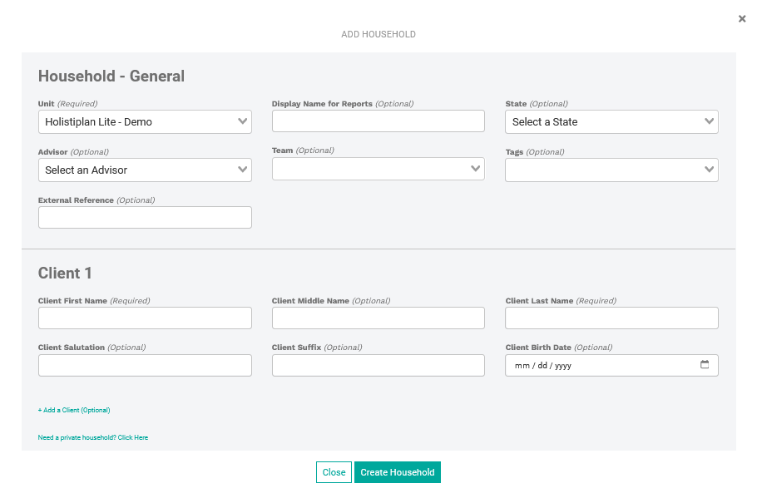The height and width of the screenshot is (493, 757).
Task: Click the Display Name for Reports field
Action: click(378, 121)
